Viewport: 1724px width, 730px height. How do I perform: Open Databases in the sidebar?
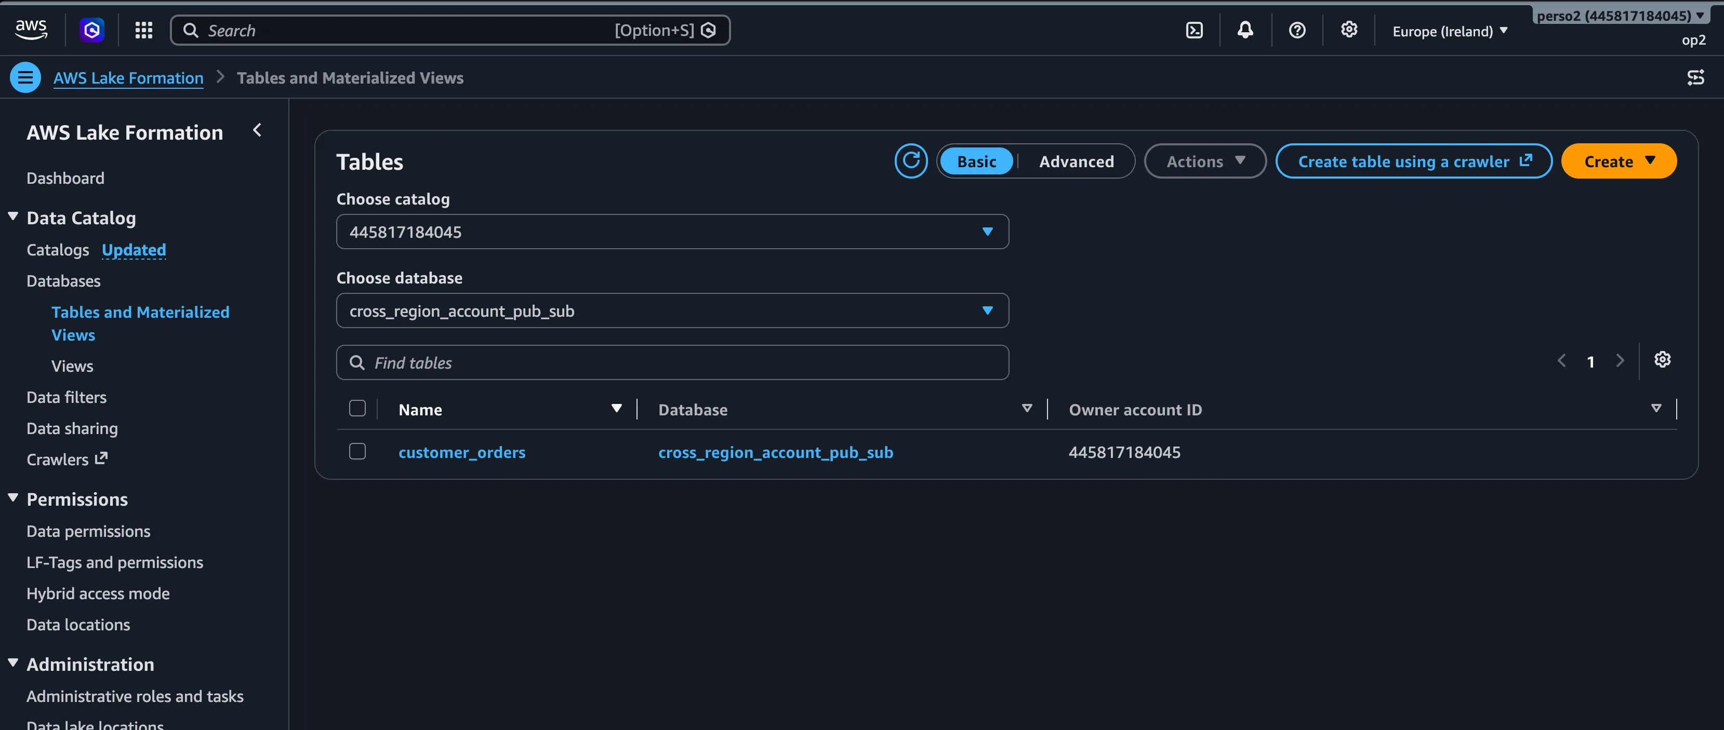pos(63,281)
